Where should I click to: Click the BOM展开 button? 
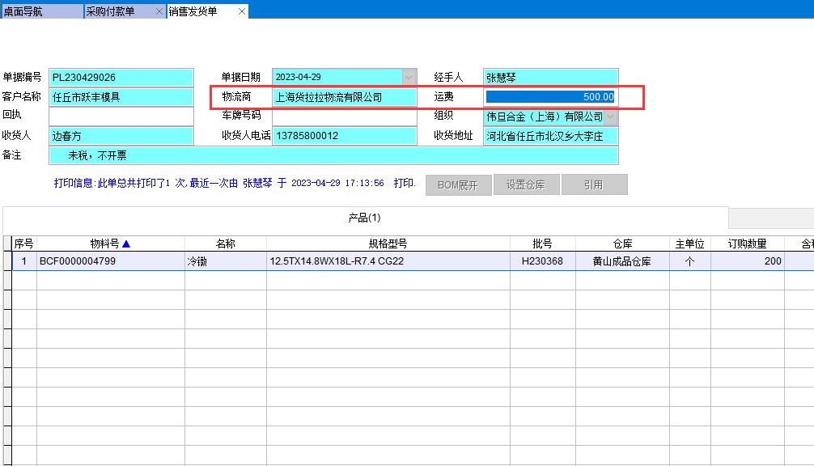point(457,184)
